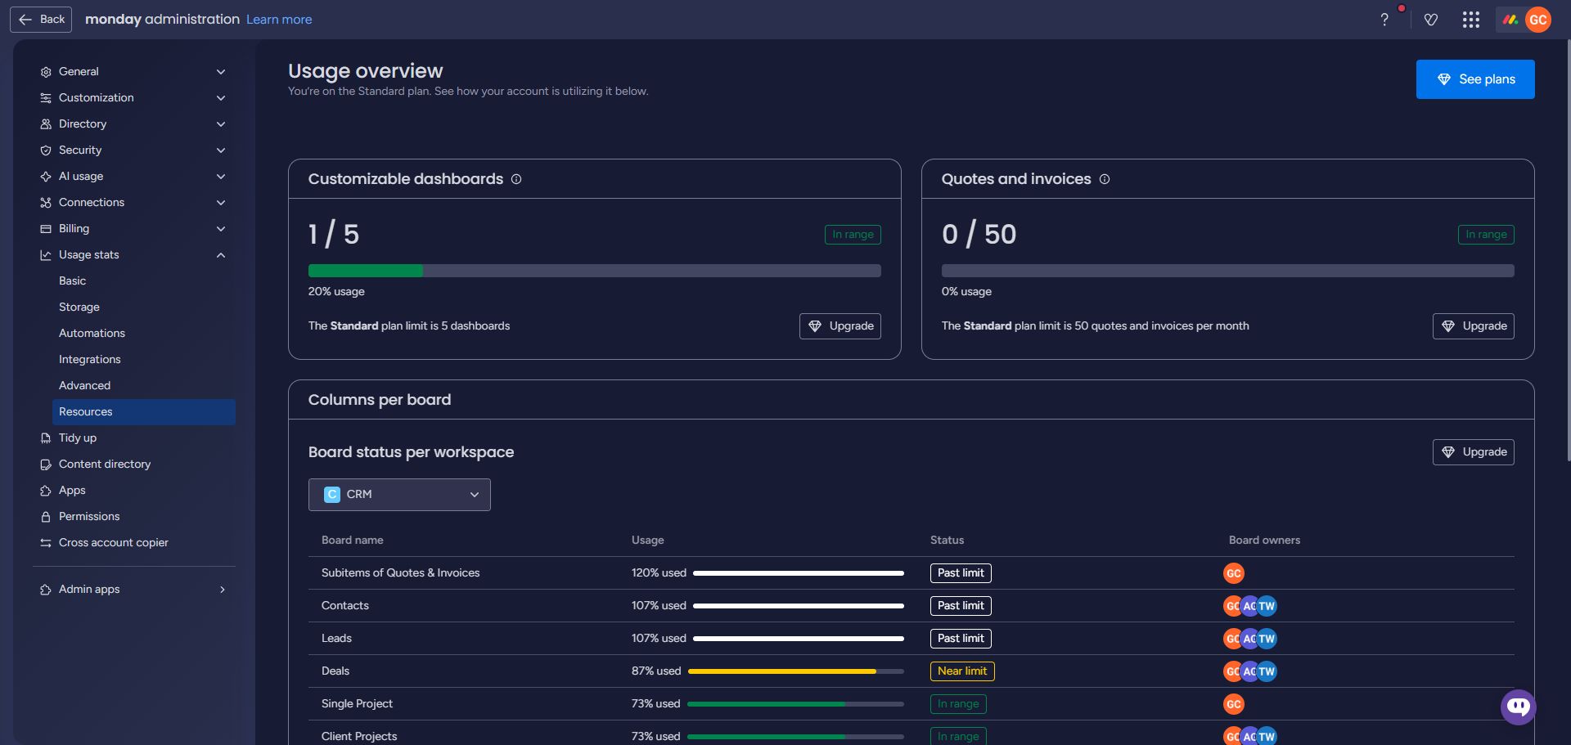Image resolution: width=1571 pixels, height=745 pixels.
Task: Click the "Leads" board name
Action: click(336, 639)
